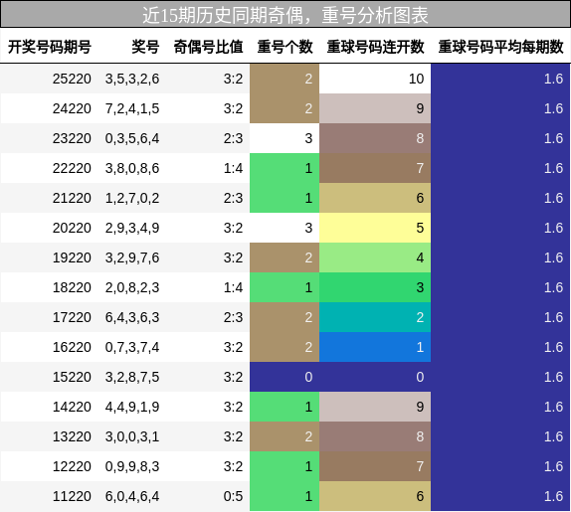This screenshot has width=571, height=512.
Task: Click winning numbers 3,2,8,7,5
Action: pyautogui.click(x=132, y=378)
